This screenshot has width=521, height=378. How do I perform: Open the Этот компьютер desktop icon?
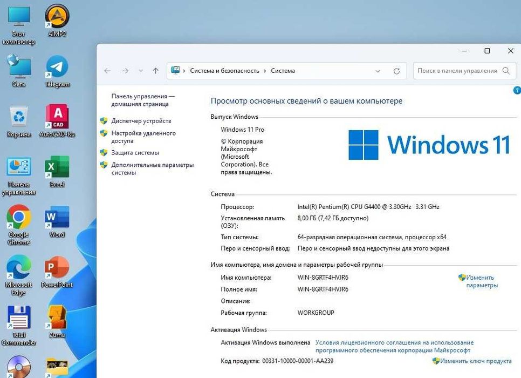(x=18, y=25)
